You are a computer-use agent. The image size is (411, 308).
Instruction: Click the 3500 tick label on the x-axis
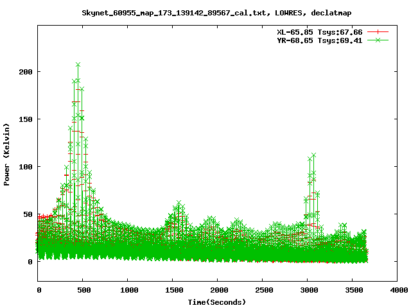coord(353,290)
